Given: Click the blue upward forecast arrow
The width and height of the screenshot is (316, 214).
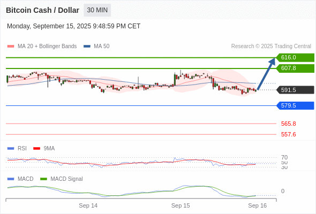Looking at the screenshot, I should tap(266, 74).
